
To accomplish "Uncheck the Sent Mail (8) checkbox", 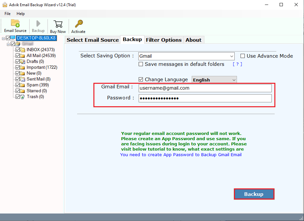I will [x=18, y=79].
